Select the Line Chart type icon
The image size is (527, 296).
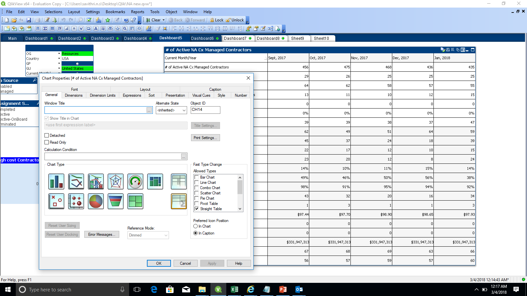point(76,182)
